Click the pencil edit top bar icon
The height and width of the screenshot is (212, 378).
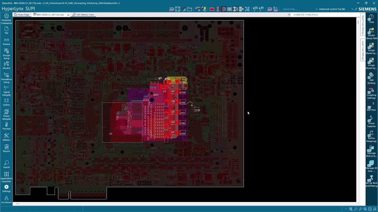[x=356, y=9]
